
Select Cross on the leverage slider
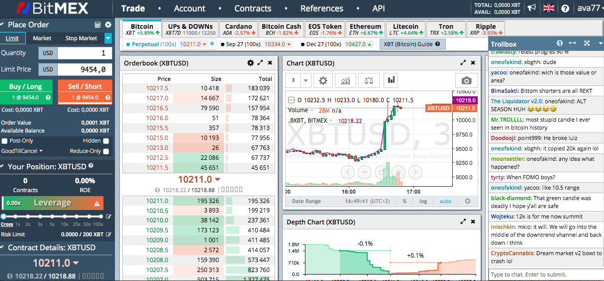[x=3, y=216]
